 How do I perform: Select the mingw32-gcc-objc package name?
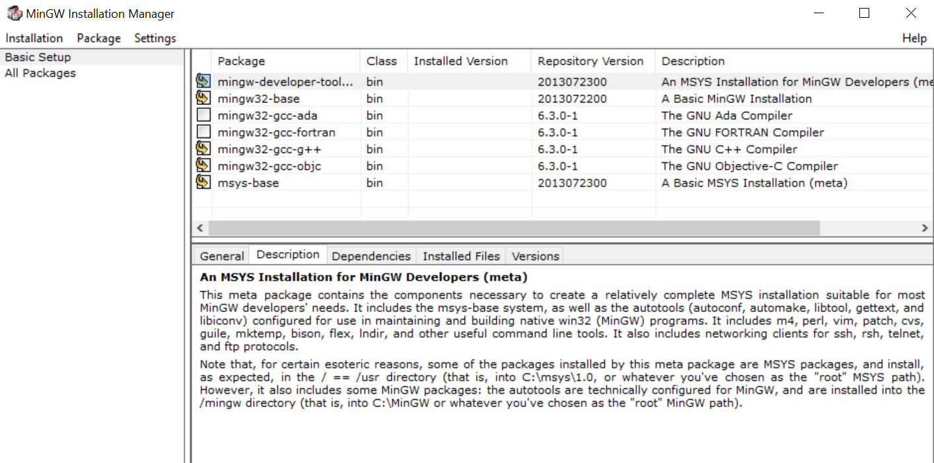(x=269, y=166)
